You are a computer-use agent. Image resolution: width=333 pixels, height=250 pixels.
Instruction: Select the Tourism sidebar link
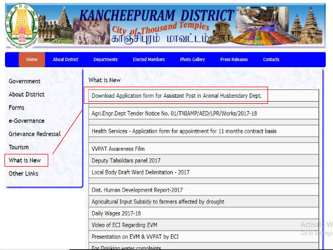(x=18, y=147)
